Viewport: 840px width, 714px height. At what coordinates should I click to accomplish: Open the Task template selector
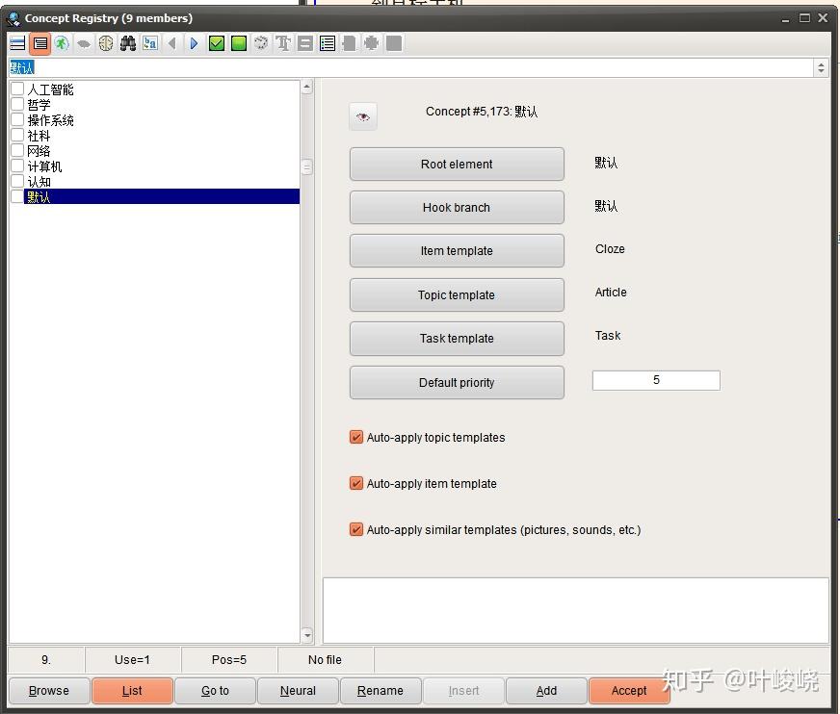[x=457, y=339]
